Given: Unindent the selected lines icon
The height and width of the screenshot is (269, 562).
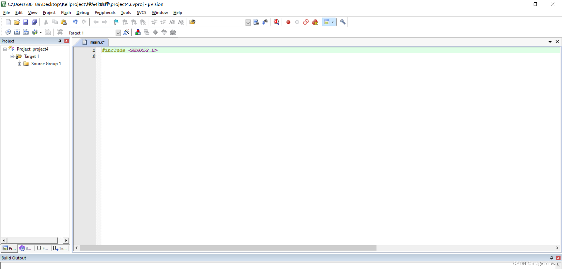Looking at the screenshot, I should point(163,22).
